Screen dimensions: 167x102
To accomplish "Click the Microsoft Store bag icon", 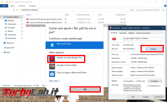I will click(x=52, y=74).
